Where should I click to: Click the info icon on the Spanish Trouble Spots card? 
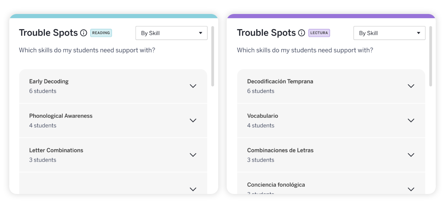click(301, 33)
